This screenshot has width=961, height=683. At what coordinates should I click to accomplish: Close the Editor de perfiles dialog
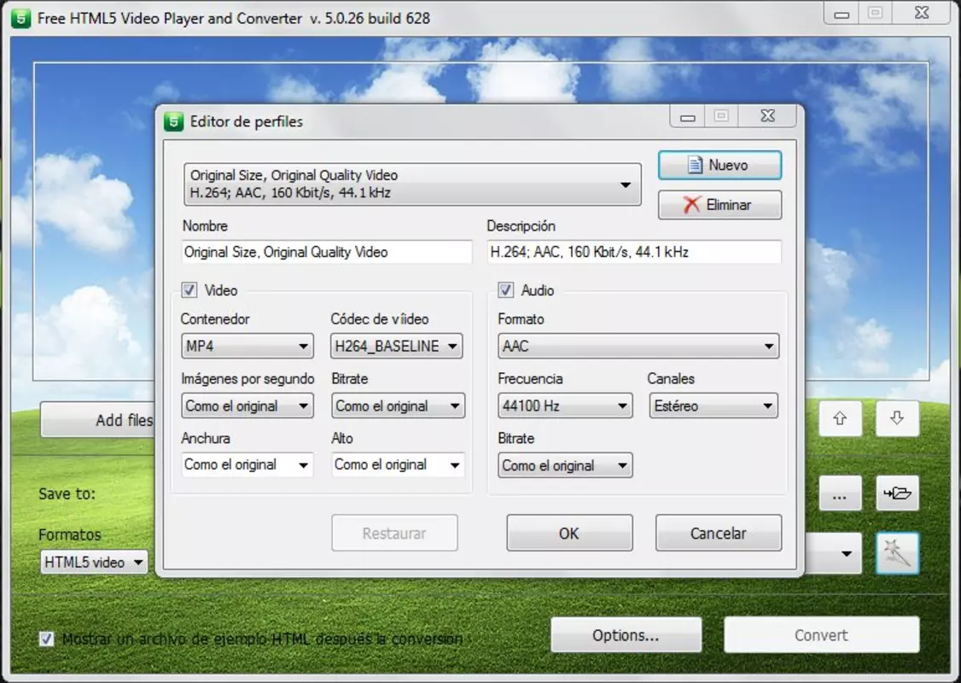tap(767, 116)
